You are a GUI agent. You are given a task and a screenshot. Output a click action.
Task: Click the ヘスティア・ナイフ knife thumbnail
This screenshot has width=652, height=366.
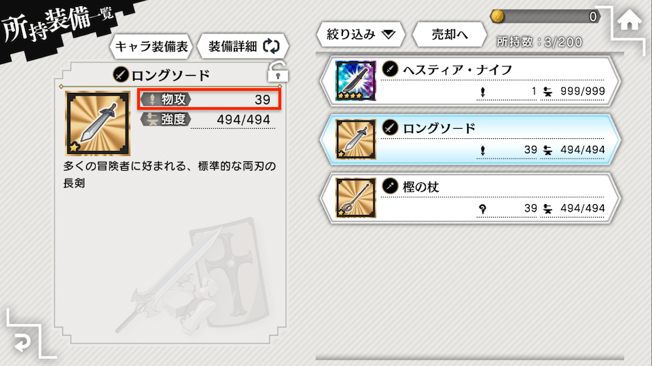[355, 81]
